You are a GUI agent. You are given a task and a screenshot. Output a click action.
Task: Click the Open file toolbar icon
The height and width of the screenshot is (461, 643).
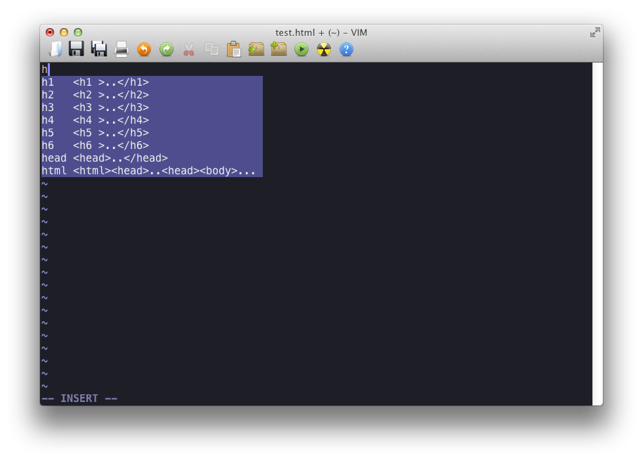[x=55, y=49]
